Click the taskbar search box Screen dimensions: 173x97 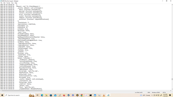[x=20, y=95]
